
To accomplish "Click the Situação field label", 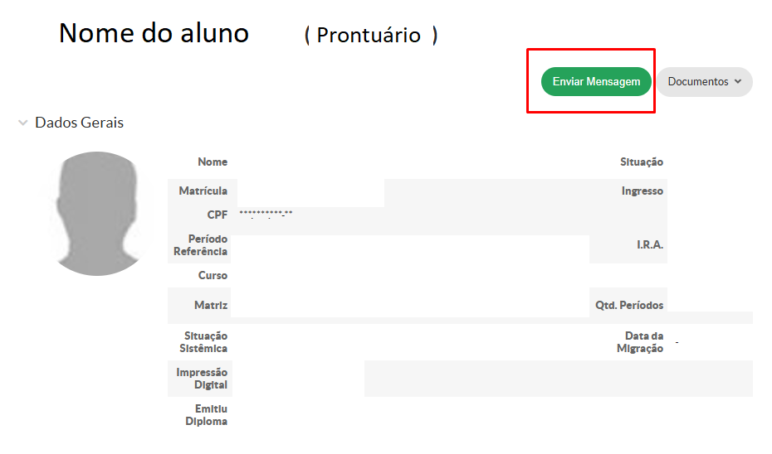I will pos(642,162).
